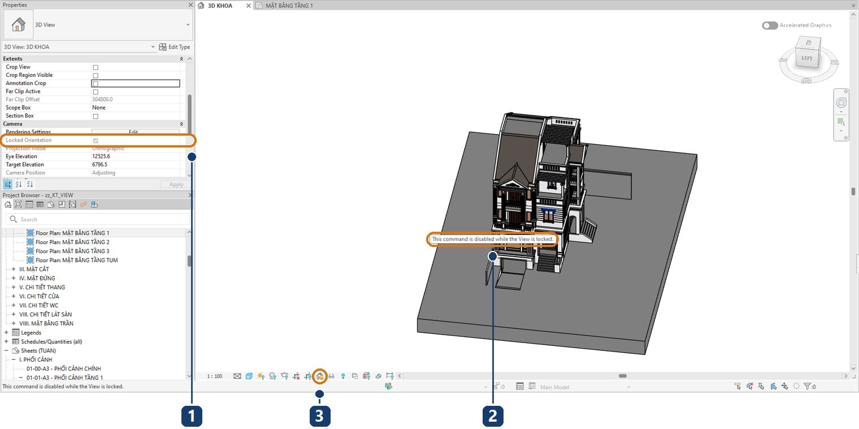The height and width of the screenshot is (429, 859).
Task: Click the Drag Elements on Selection icon
Action: [784, 386]
